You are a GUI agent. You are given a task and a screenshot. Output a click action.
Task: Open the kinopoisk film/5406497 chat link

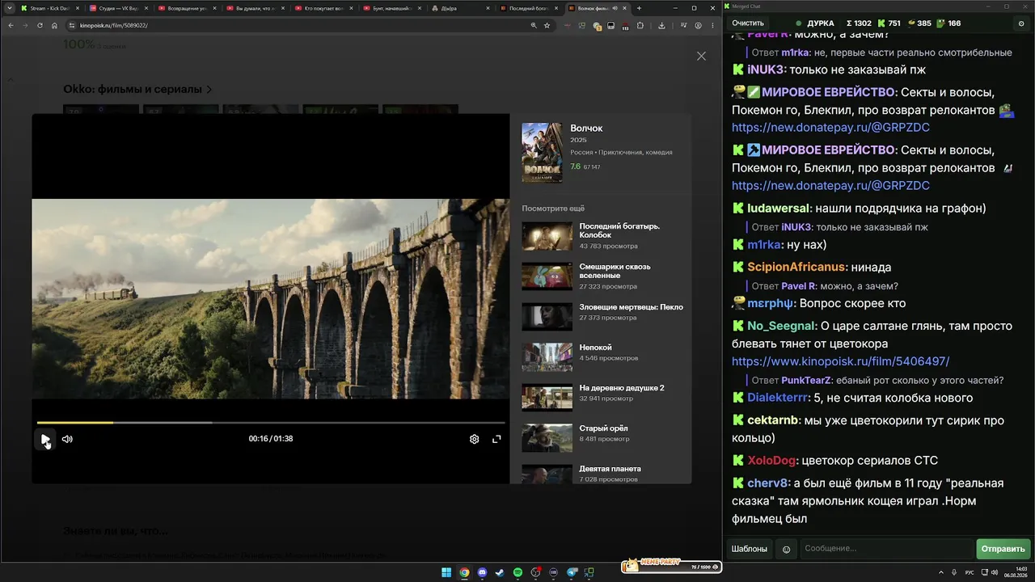tap(841, 361)
